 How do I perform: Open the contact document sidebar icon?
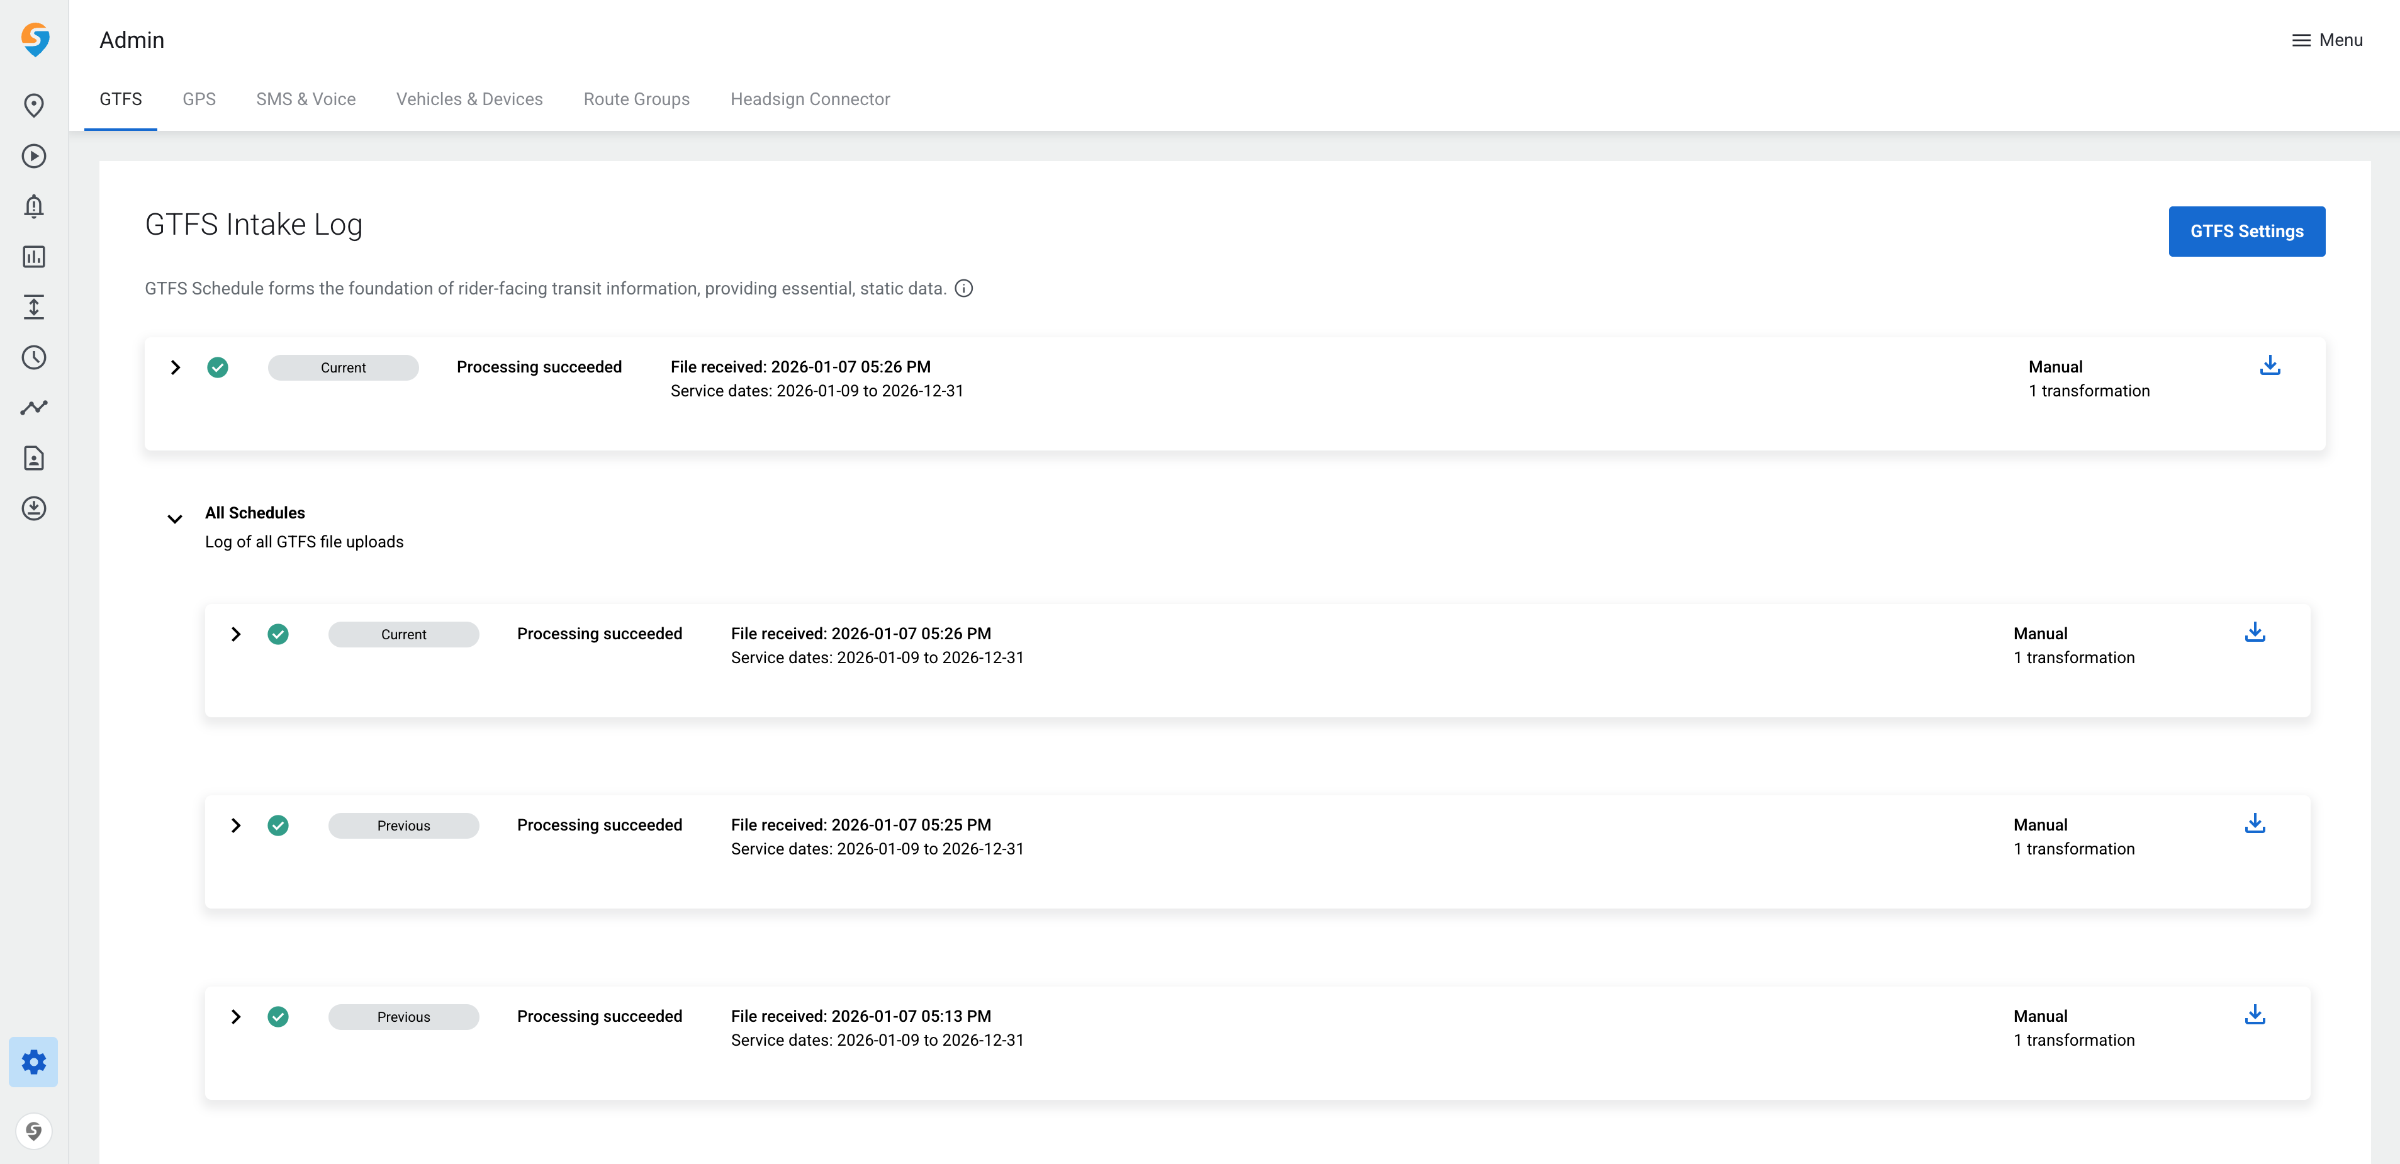(35, 457)
